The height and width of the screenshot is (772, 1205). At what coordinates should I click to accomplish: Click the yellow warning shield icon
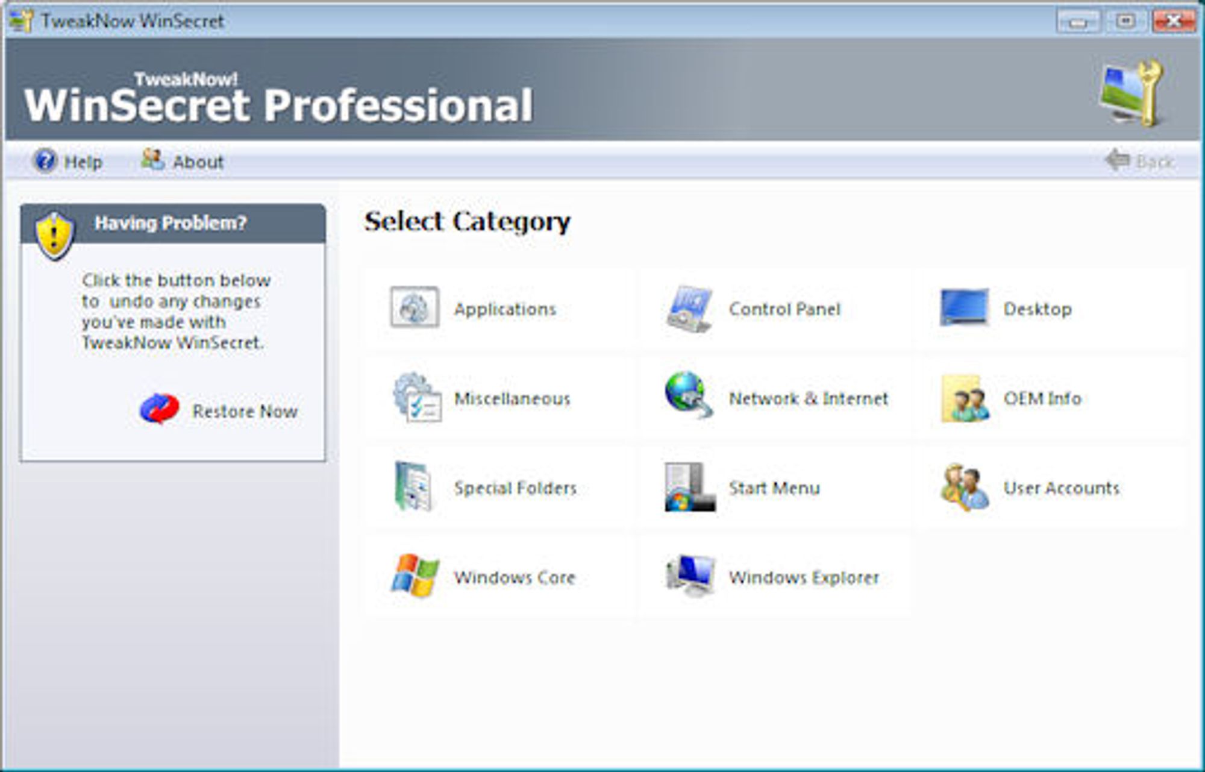click(55, 236)
